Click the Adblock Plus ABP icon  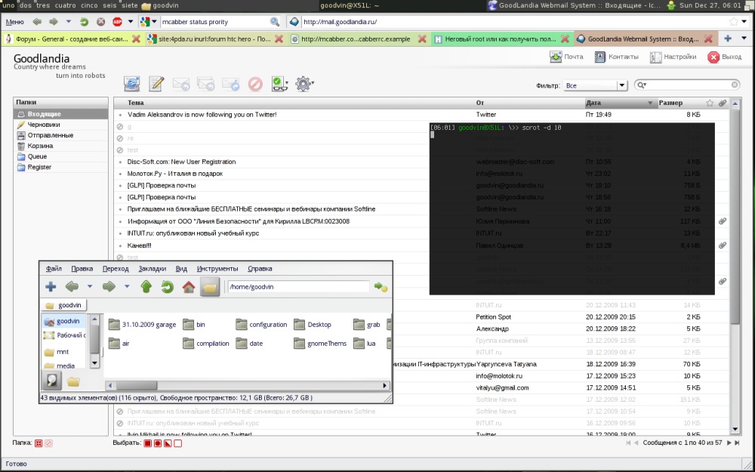pyautogui.click(x=117, y=22)
